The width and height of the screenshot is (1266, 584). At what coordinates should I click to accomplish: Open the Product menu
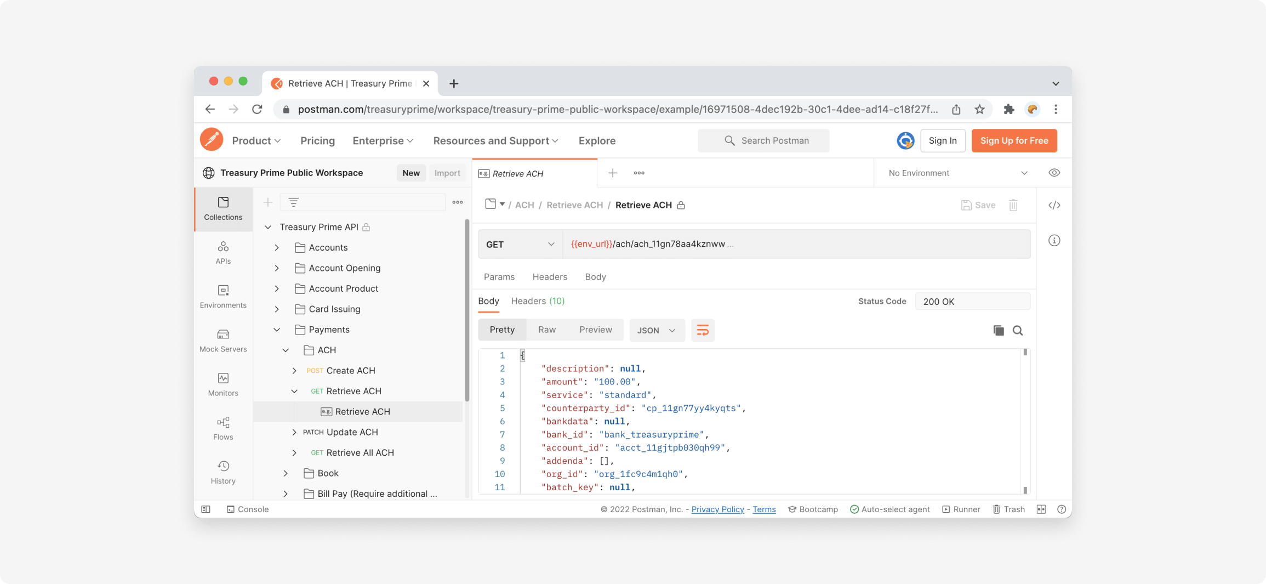tap(256, 140)
